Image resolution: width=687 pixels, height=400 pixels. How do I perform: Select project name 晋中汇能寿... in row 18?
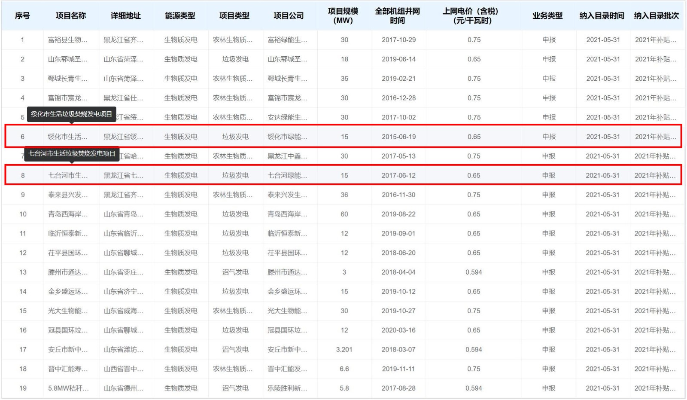point(68,369)
